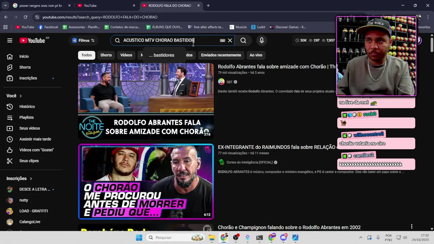Open Chorão e Champignon falando video title

(x=289, y=227)
